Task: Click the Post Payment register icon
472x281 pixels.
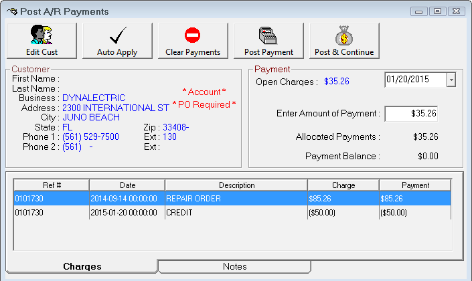Action: (268, 35)
